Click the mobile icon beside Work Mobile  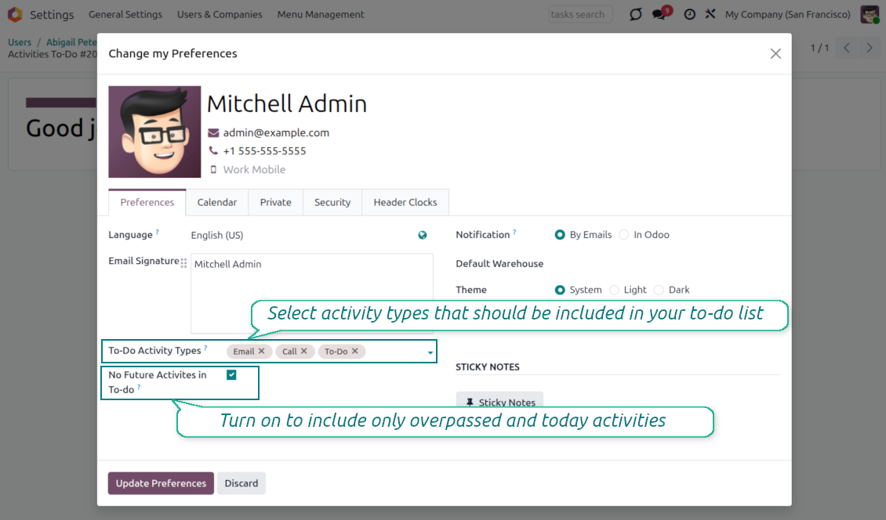pos(213,169)
